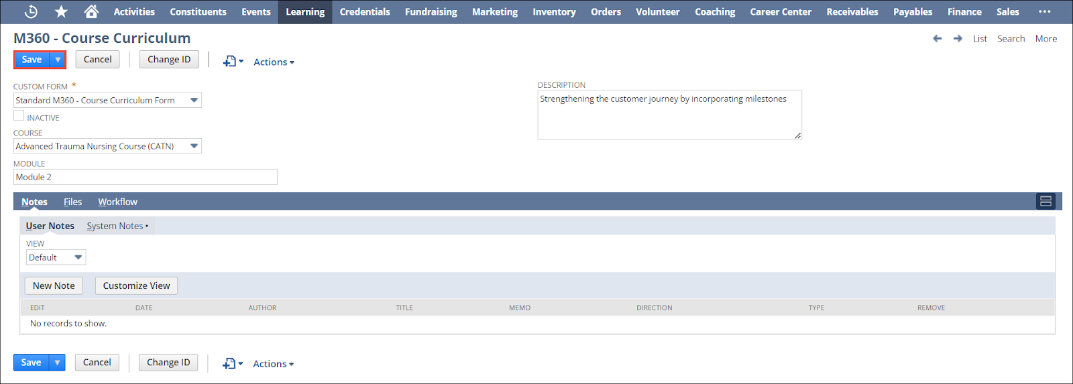The image size is (1073, 384).
Task: Click the Shortcuts star icon
Action: (61, 12)
